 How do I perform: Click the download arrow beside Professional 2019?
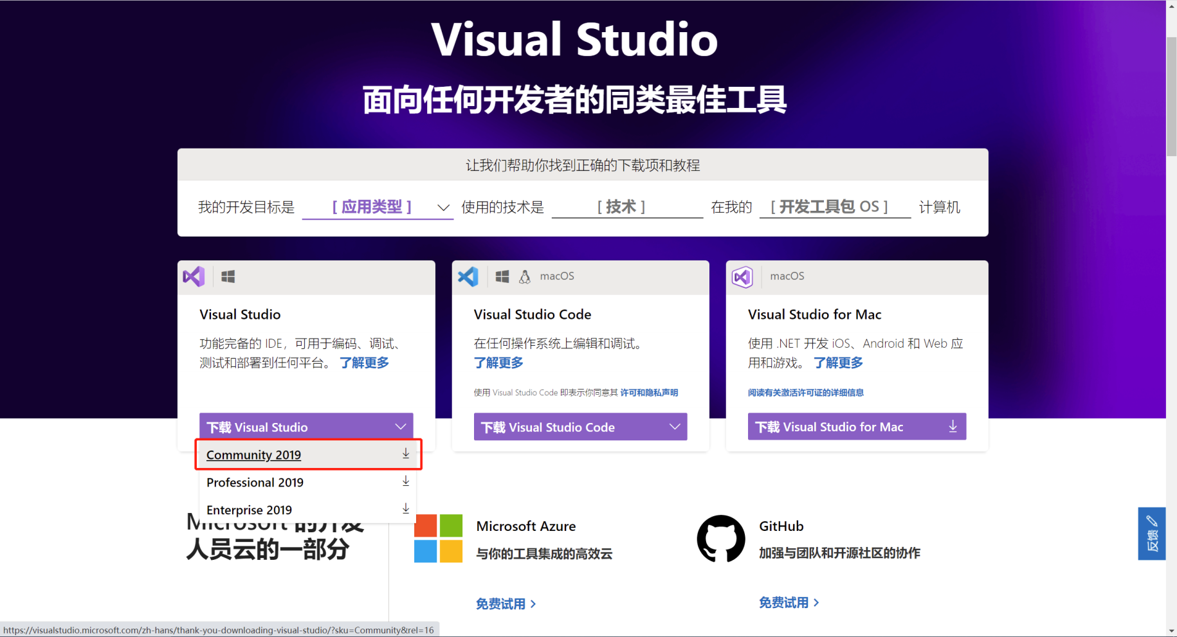(406, 481)
